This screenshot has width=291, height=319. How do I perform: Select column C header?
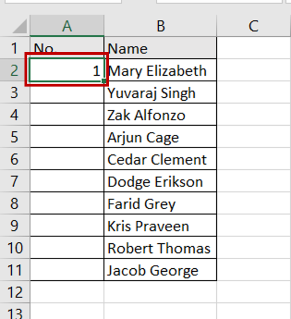pos(253,26)
